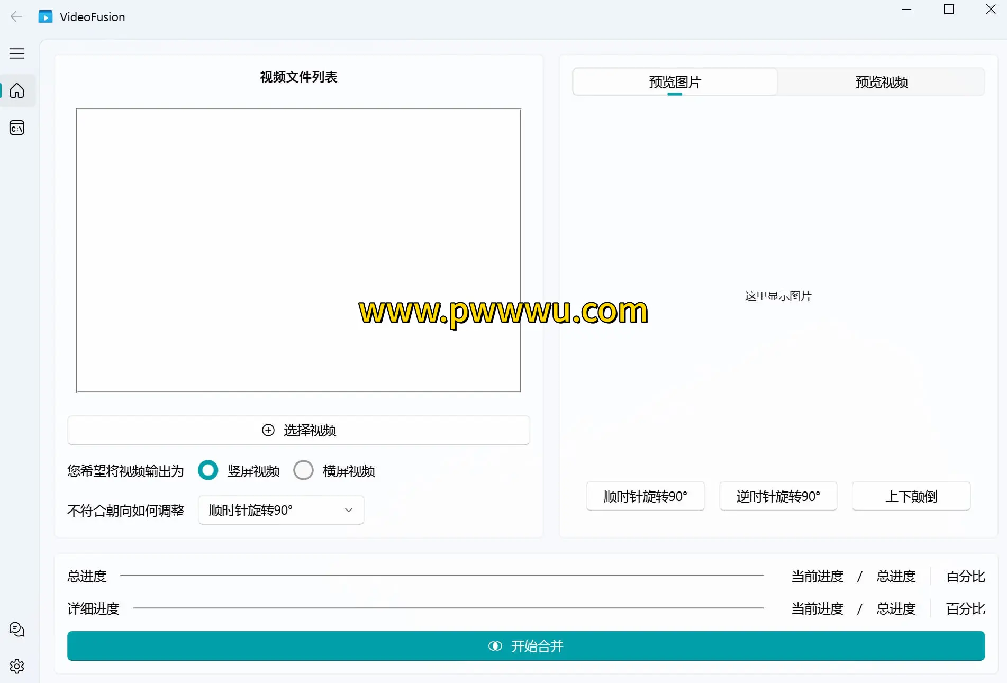The height and width of the screenshot is (683, 1007).
Task: Select the 竖屏视频 radio option
Action: point(208,470)
